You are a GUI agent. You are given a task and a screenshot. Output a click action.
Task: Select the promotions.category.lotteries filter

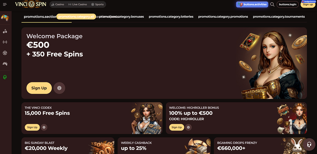point(171,17)
